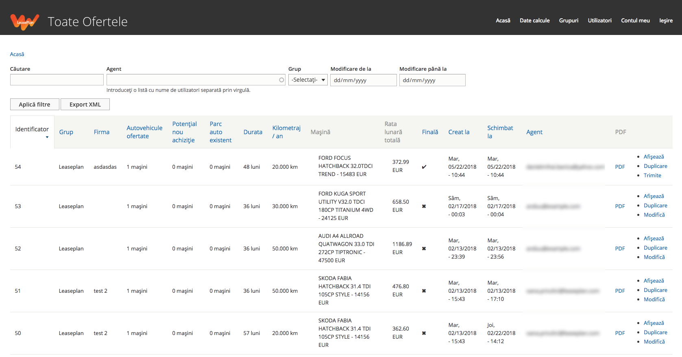Click Duplicare for offer 52
Screen dimensions: 682x357
click(x=655, y=248)
